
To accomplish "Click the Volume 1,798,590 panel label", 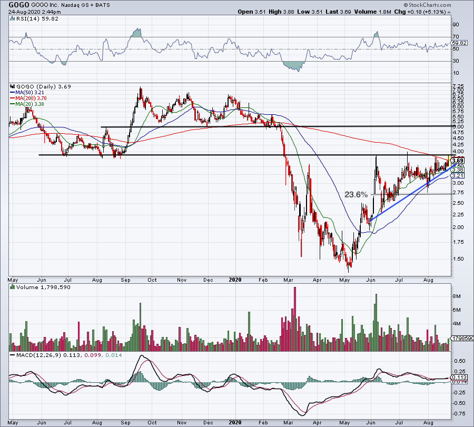I will 43,287.
